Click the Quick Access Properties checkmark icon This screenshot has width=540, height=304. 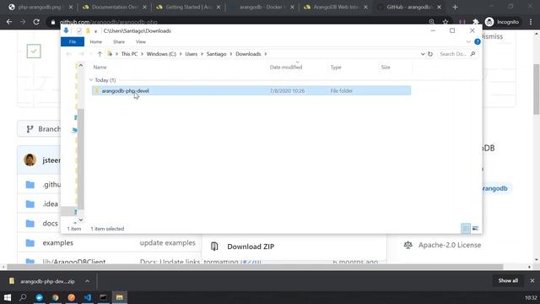point(78,31)
